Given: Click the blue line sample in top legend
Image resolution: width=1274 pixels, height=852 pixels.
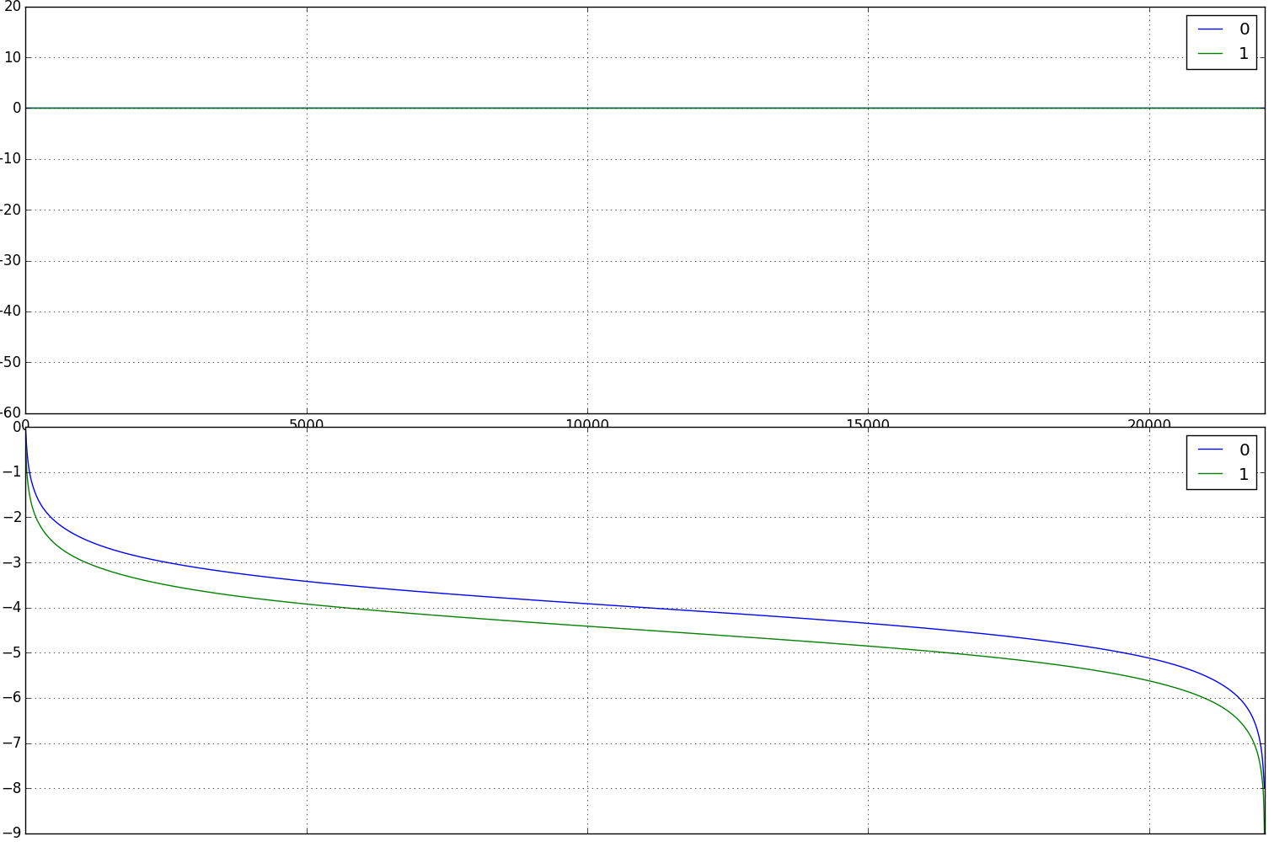Looking at the screenshot, I should [x=1210, y=29].
